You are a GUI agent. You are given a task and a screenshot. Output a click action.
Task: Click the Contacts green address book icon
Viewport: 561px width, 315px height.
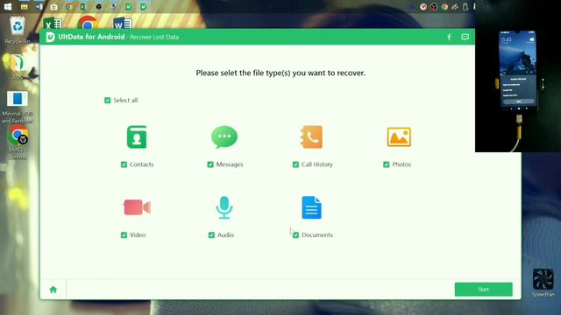[137, 136]
